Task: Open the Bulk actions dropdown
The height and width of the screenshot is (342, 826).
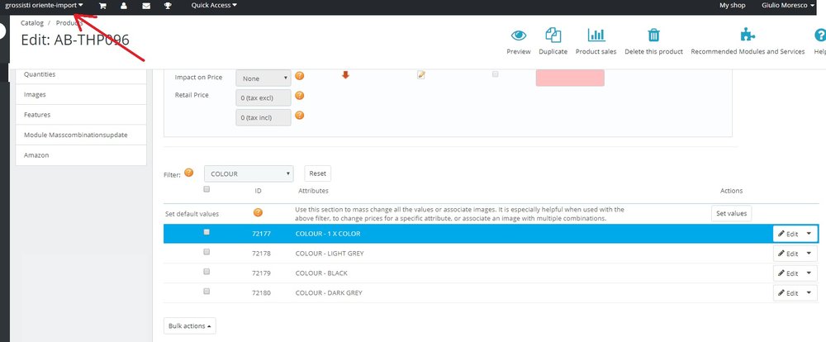Action: pyautogui.click(x=190, y=325)
